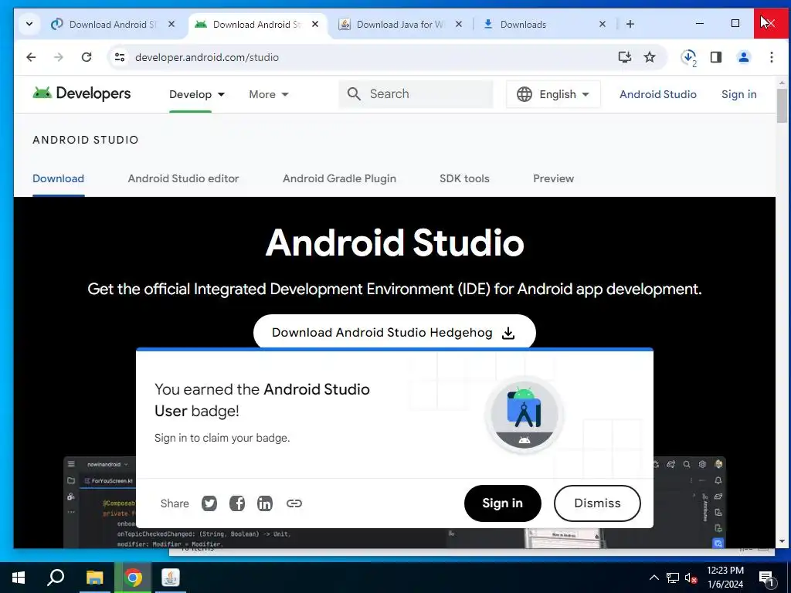Share the badge on Facebook

pos(237,503)
